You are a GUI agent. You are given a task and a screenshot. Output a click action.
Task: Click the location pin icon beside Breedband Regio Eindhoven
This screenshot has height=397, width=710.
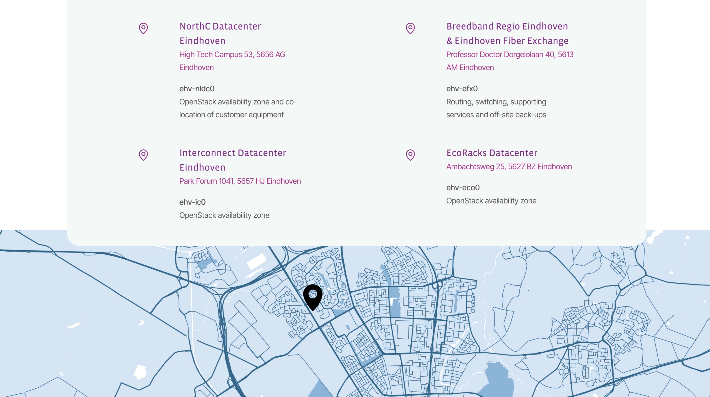pyautogui.click(x=410, y=28)
